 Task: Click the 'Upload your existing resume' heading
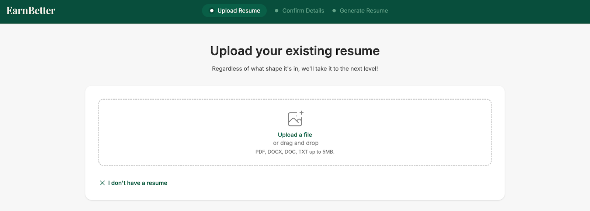click(x=295, y=51)
